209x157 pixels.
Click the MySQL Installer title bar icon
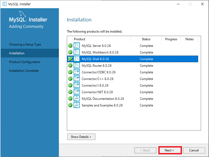pyautogui.click(x=5, y=4)
